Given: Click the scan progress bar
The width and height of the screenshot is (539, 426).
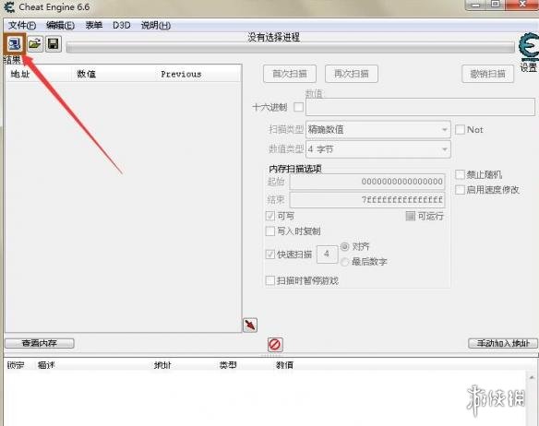Looking at the screenshot, I should (x=291, y=47).
